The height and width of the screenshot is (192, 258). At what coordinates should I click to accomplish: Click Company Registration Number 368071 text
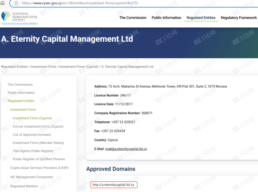click(x=123, y=113)
